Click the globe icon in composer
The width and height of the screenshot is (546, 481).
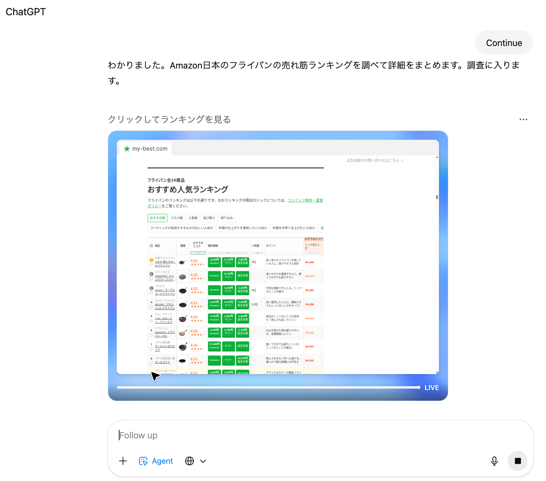pos(190,461)
